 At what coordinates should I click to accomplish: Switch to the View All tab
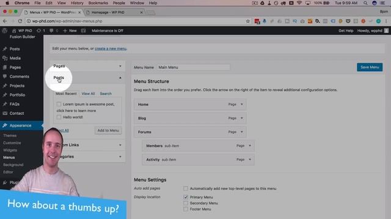tap(88, 94)
